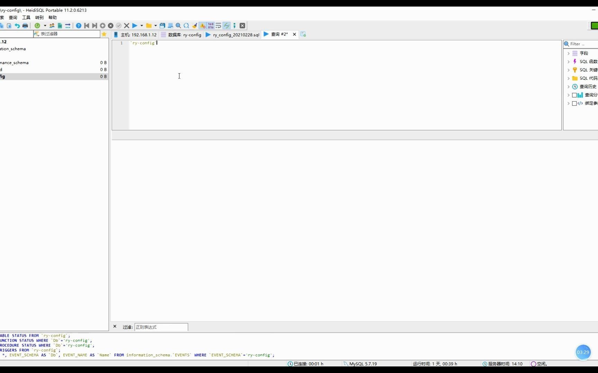The image size is (598, 373).
Task: Toggle word wrap in editor icon
Action: click(218, 26)
